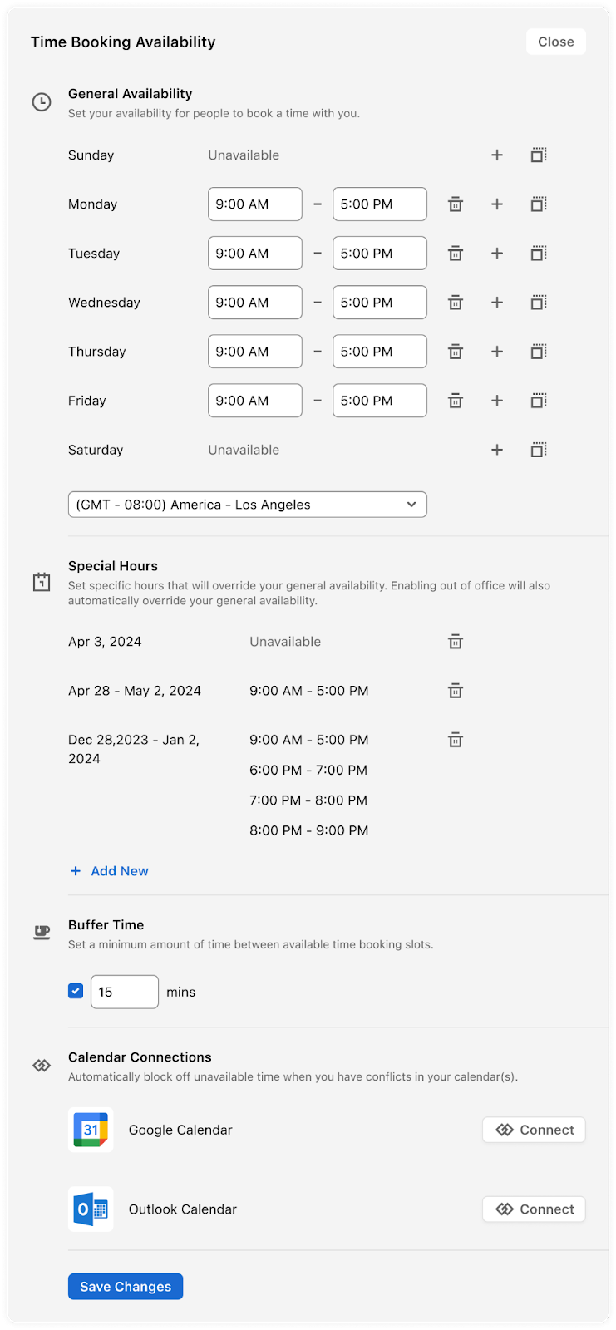Add a time slot for Thursday
Viewport: 616px width, 1330px height.
click(497, 352)
